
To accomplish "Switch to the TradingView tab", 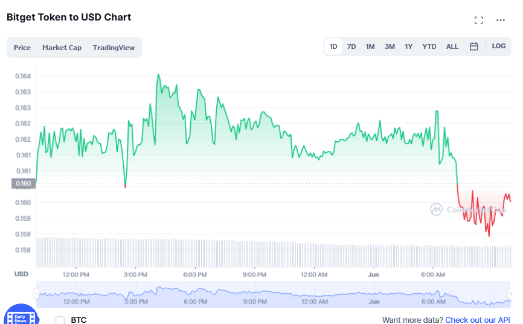I will (x=114, y=48).
